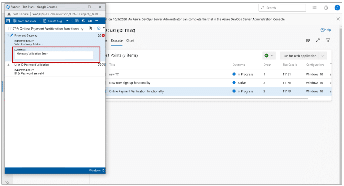The height and width of the screenshot is (186, 344).
Task: Sort by the Test Case Id column header
Action: 290,65
